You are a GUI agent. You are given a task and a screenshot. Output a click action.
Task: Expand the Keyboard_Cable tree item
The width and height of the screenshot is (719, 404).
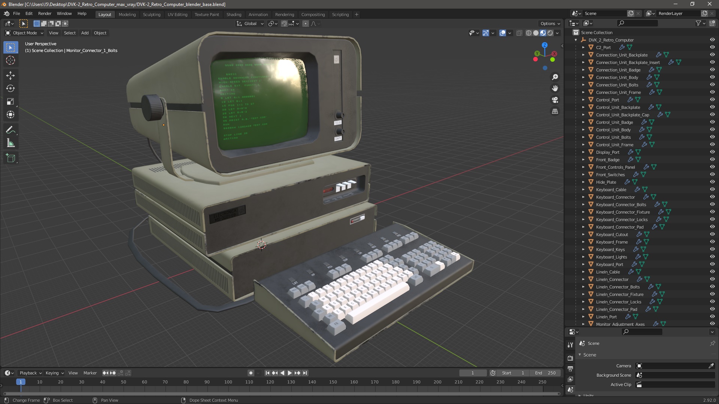pos(583,190)
